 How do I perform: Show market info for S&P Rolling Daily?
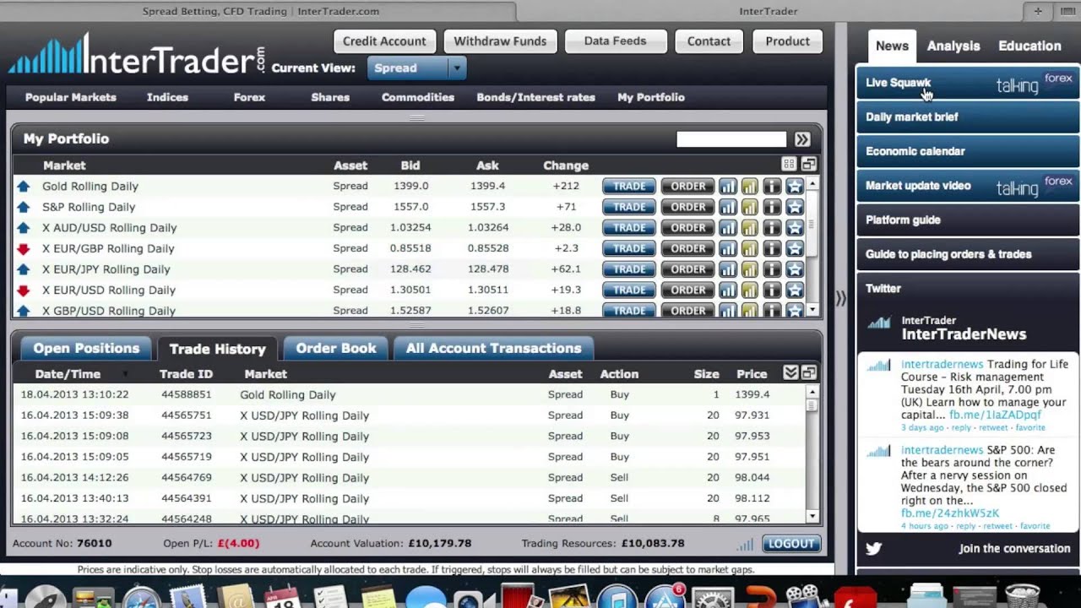(772, 207)
